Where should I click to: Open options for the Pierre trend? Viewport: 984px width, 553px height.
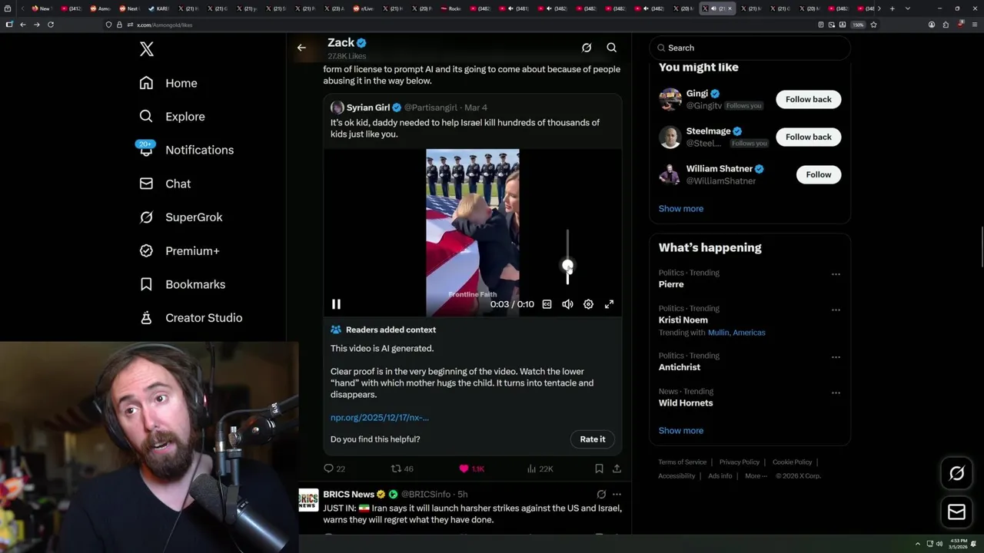pos(836,274)
